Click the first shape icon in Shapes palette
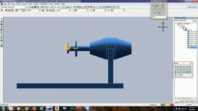 175,67
